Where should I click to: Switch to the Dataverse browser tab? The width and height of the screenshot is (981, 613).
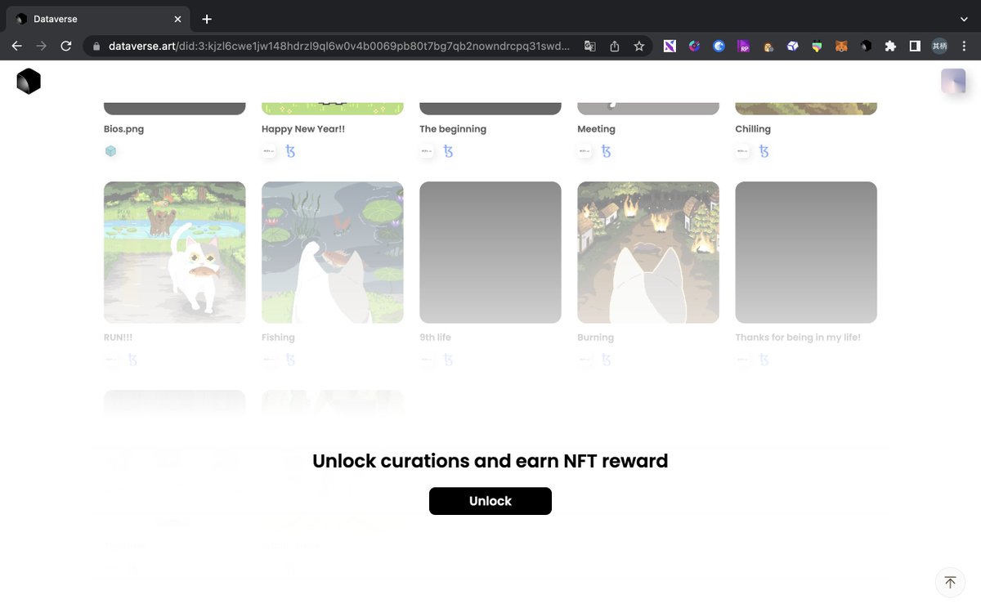coord(90,18)
